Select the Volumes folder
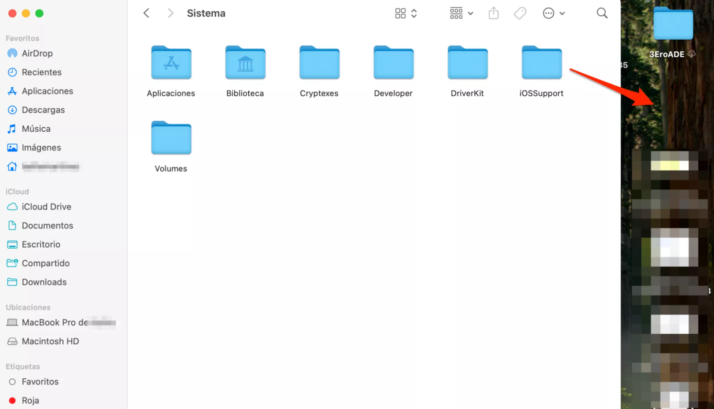714x409 pixels. tap(171, 139)
